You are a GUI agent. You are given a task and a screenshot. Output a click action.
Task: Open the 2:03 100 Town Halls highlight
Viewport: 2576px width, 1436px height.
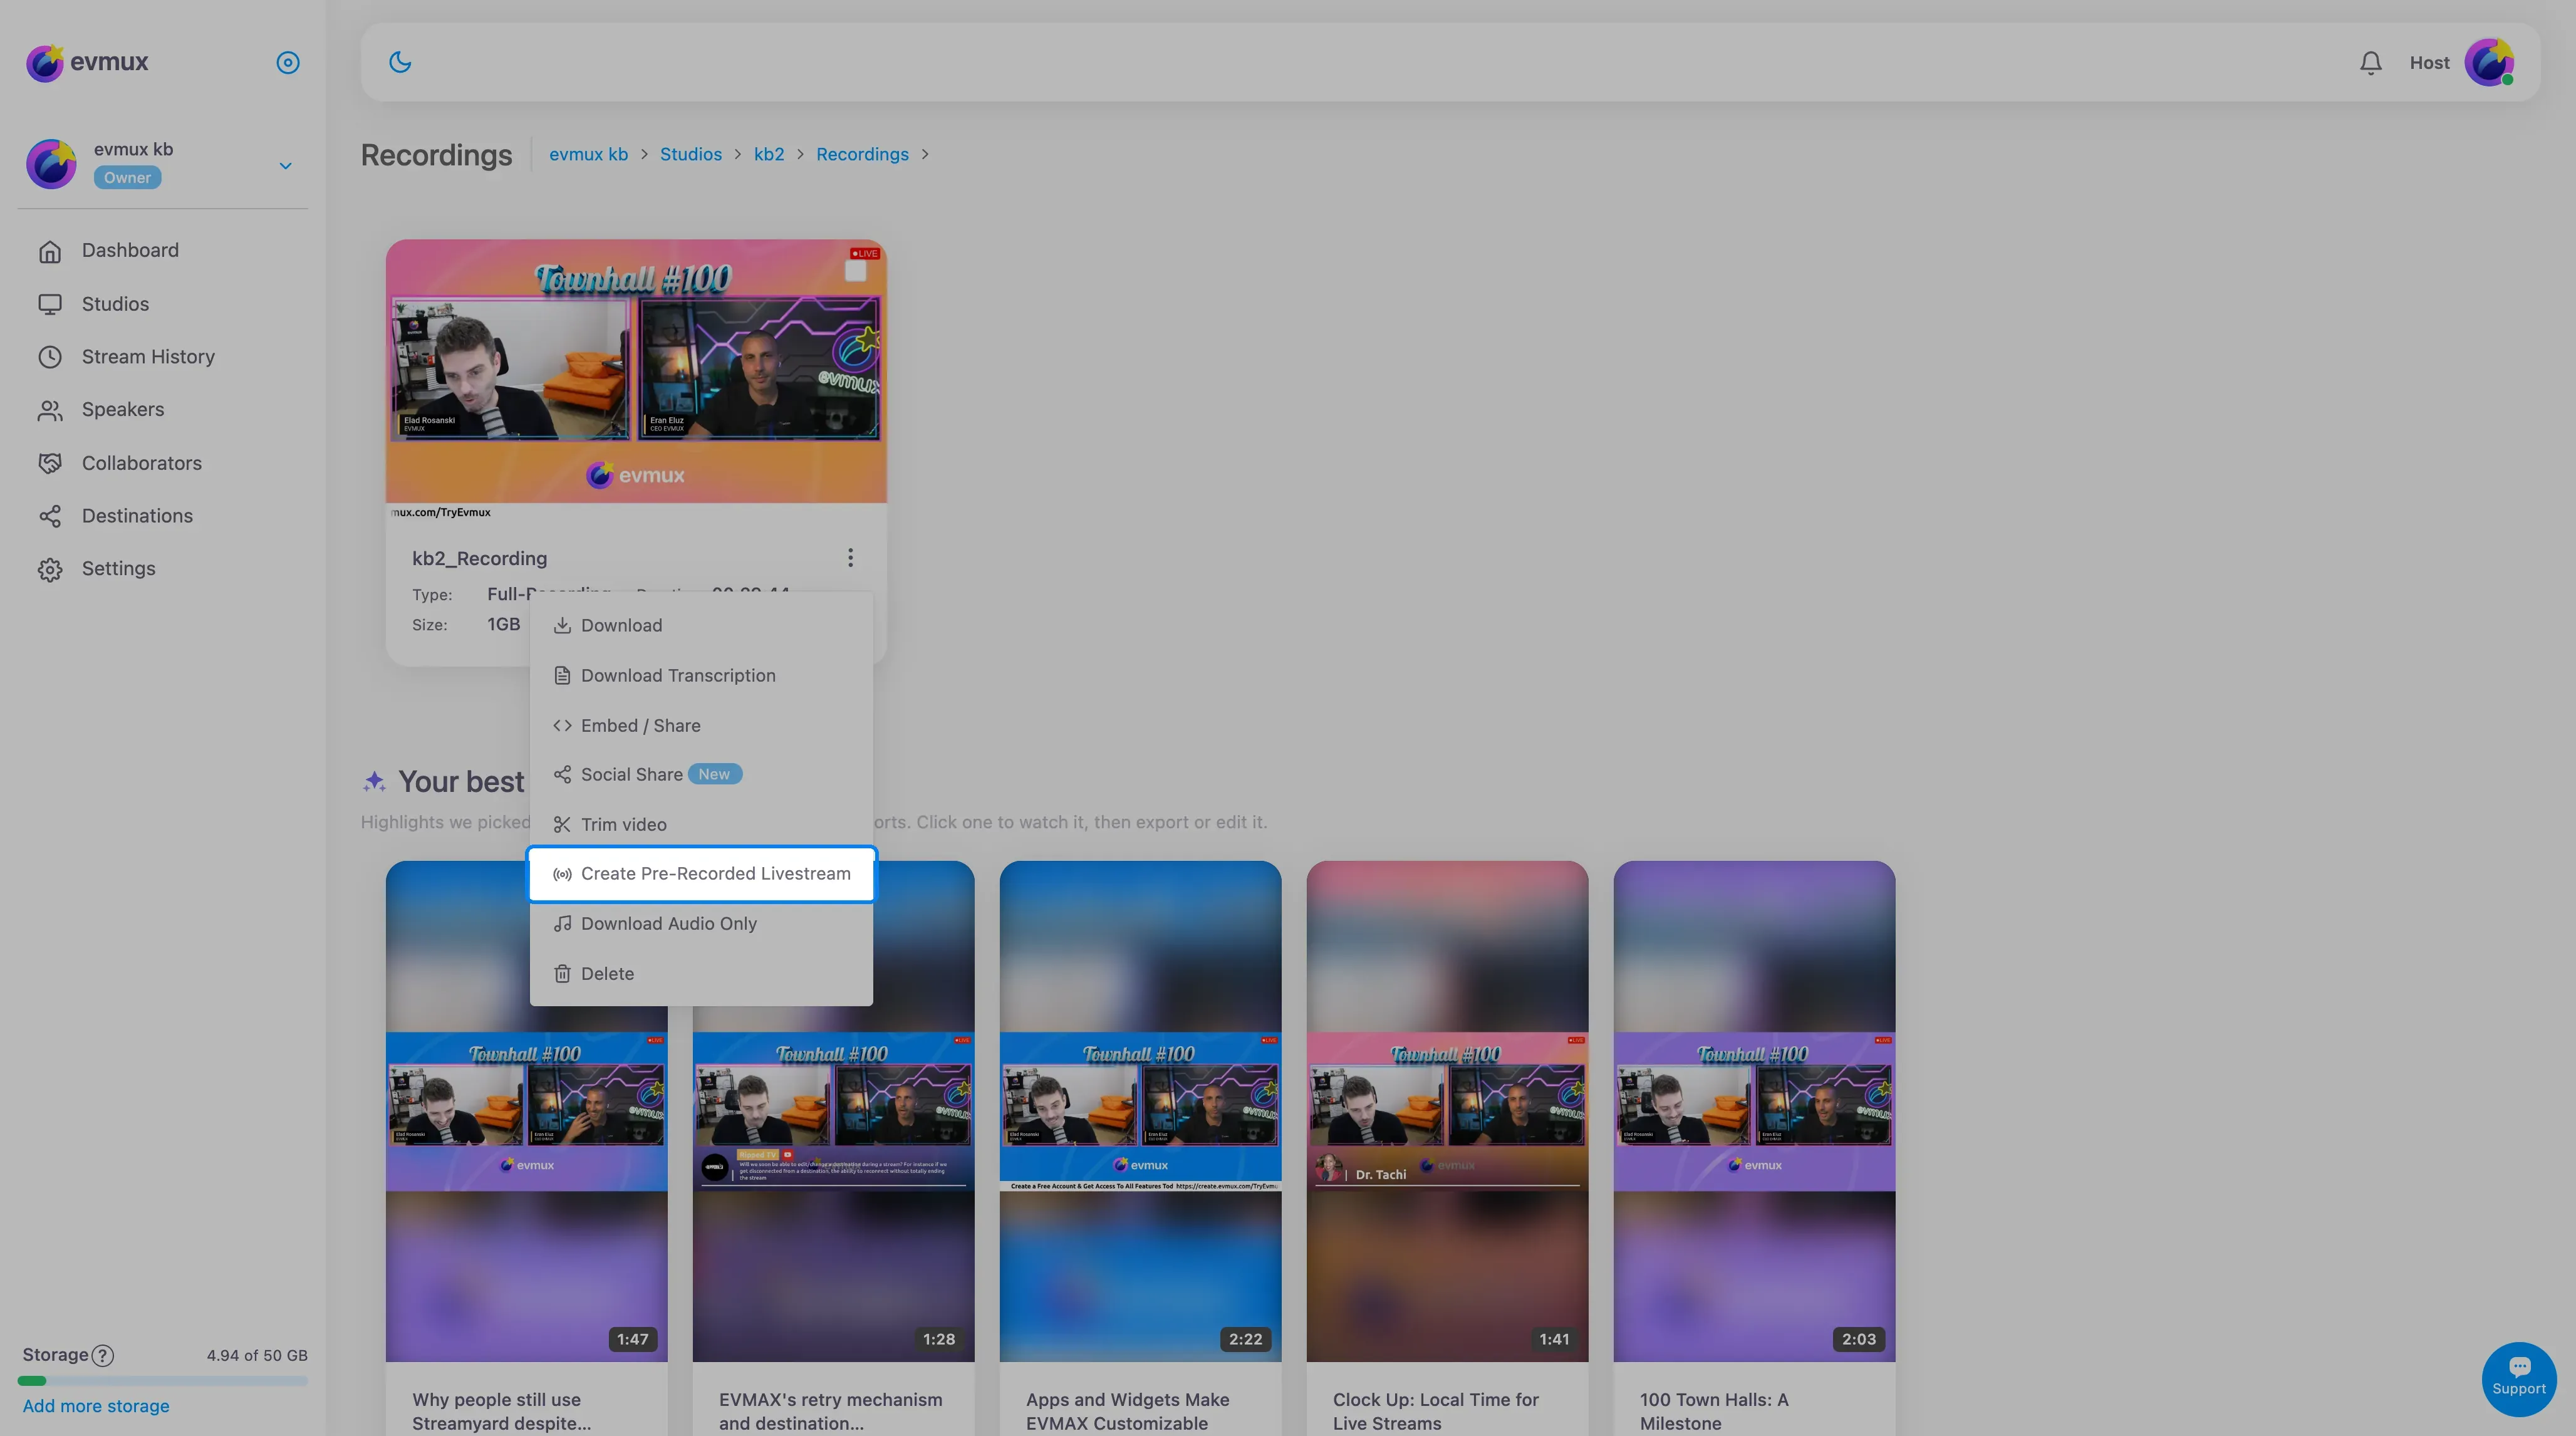1754,1111
